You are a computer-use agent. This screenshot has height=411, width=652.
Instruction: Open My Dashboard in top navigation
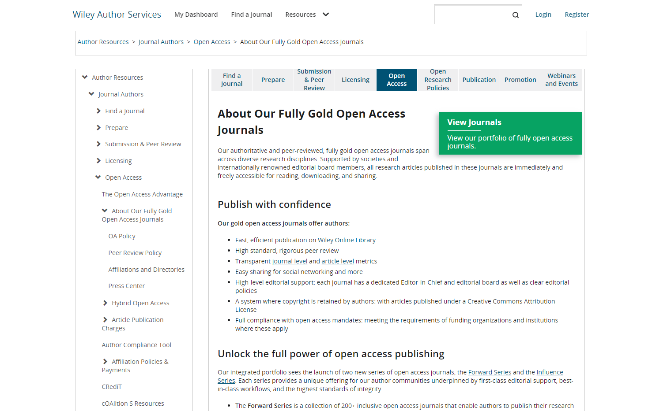(196, 15)
